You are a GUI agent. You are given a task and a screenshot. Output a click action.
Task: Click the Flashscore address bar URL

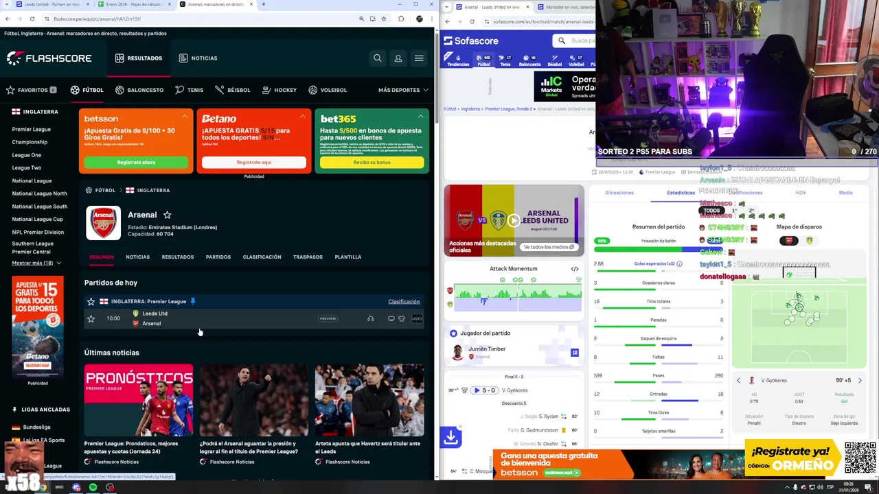(x=97, y=19)
